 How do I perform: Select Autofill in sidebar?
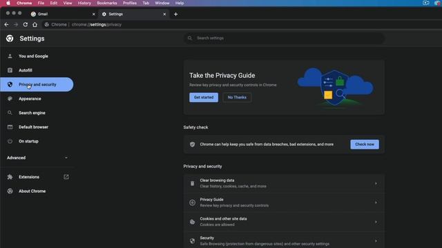click(x=37, y=70)
